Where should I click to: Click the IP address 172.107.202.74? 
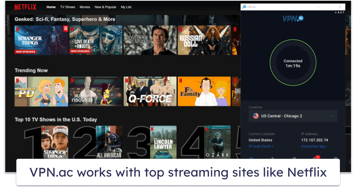click(x=315, y=140)
